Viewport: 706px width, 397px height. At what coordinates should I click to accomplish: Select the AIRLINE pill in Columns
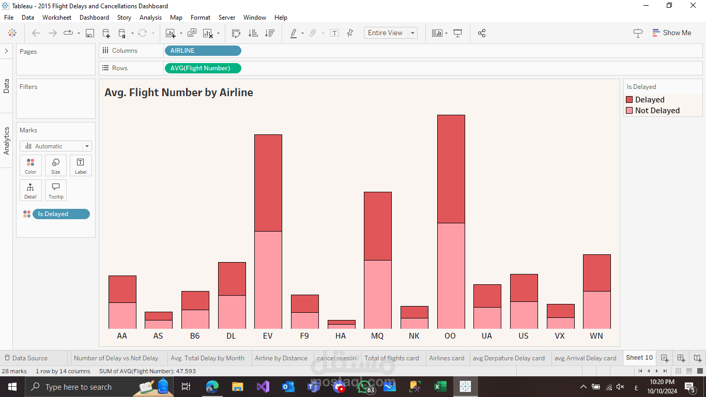point(203,51)
